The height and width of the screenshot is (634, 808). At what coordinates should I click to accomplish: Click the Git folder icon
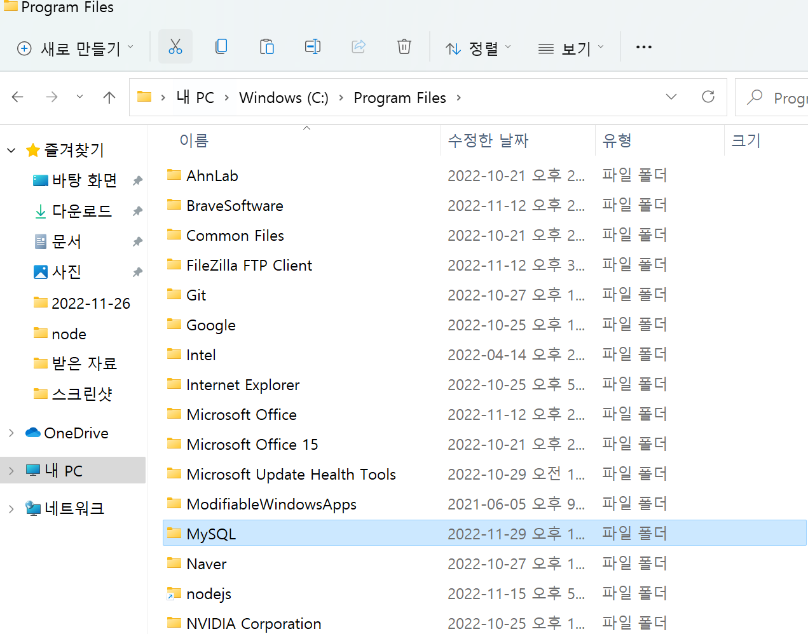[x=174, y=294]
